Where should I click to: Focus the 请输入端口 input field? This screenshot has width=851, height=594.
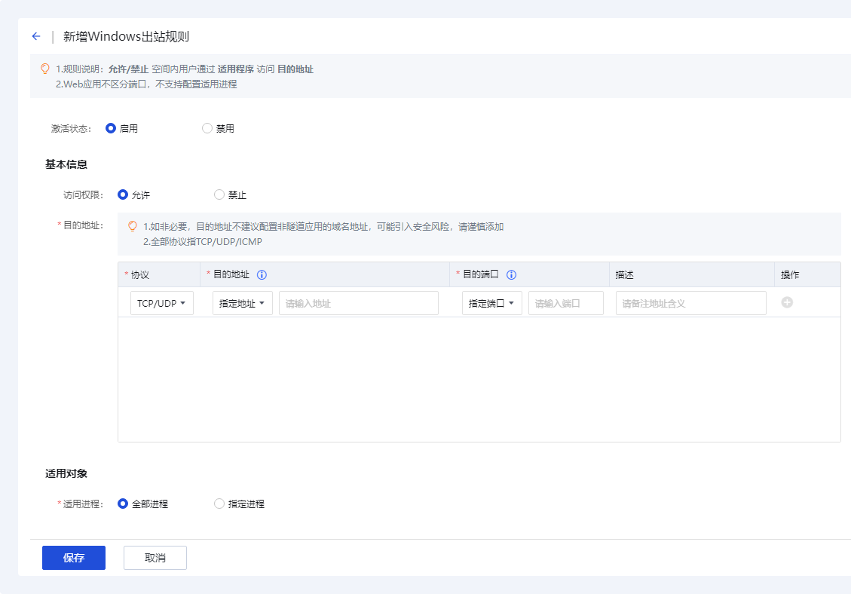(x=565, y=303)
